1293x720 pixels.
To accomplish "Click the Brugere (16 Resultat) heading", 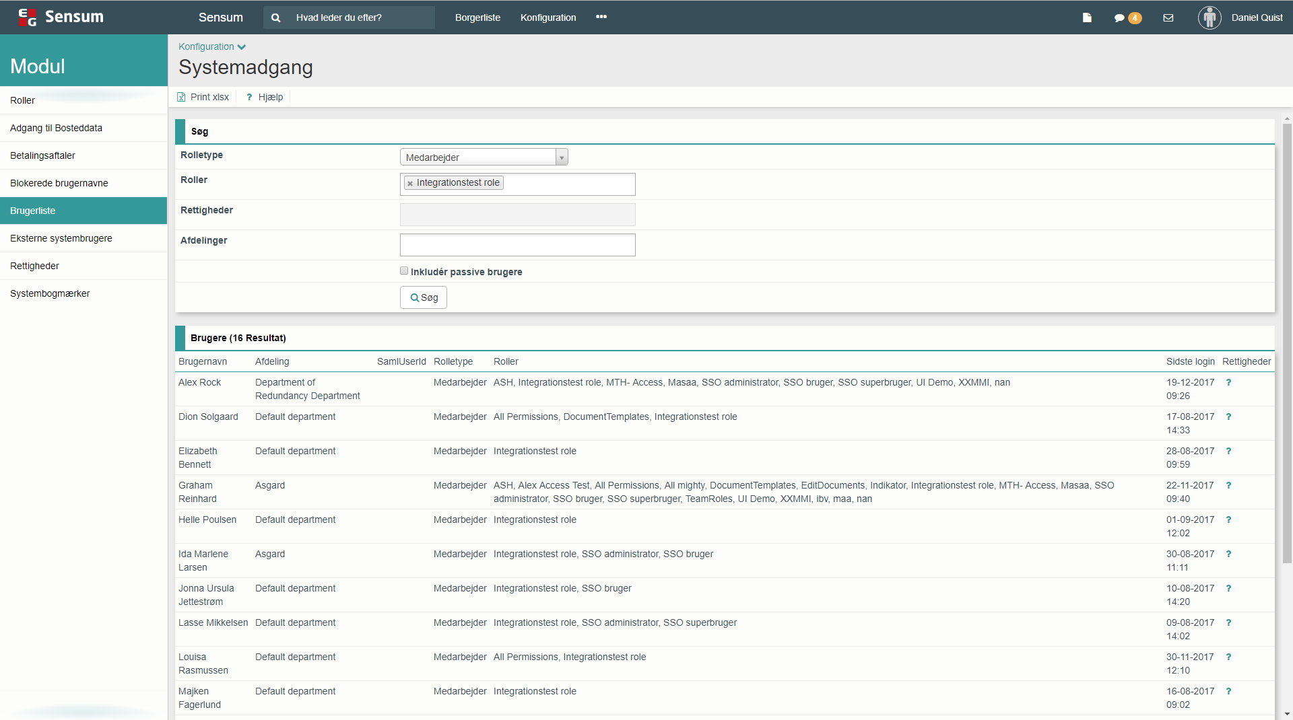I will 238,338.
